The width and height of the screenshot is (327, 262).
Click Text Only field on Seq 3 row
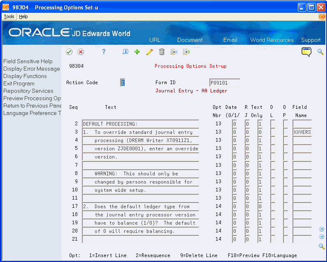coord(260,132)
